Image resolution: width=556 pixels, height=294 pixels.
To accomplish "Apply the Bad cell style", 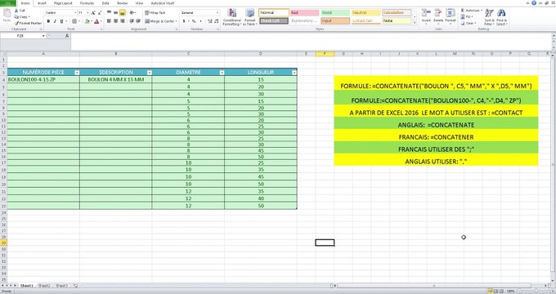I will pos(304,13).
